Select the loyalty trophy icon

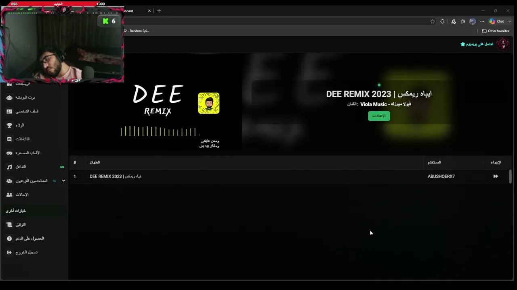9,125
